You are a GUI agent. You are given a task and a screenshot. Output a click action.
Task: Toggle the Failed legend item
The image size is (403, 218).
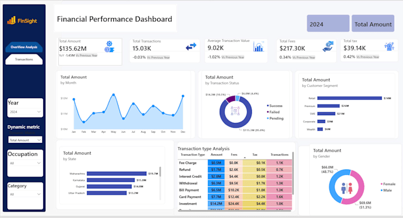[273, 112]
